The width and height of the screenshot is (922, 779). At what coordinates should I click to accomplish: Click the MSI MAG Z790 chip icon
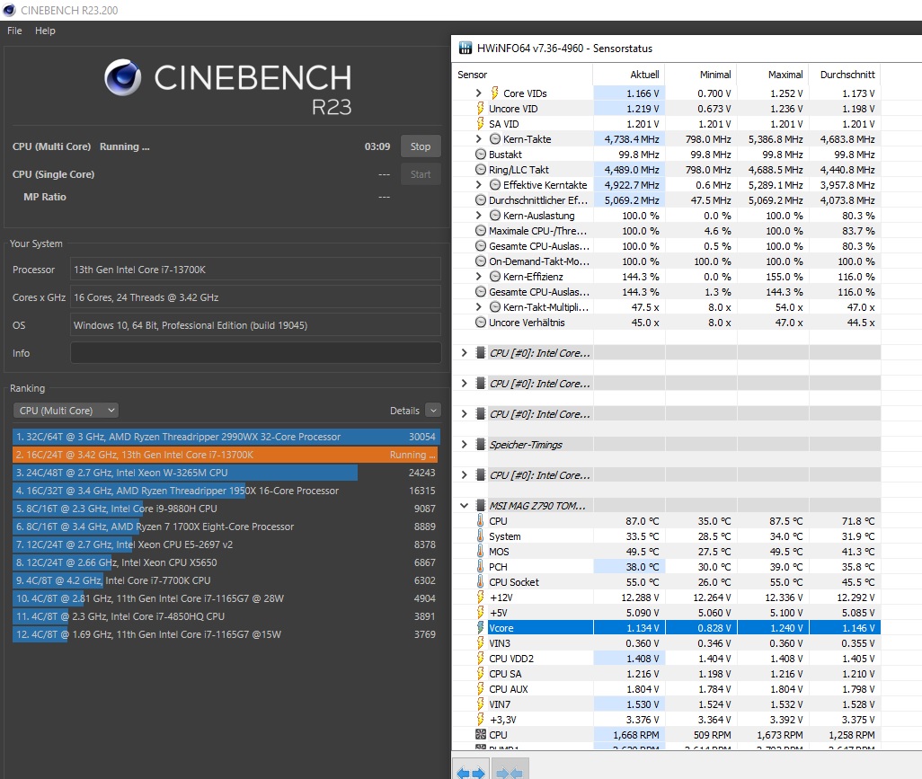(x=481, y=506)
